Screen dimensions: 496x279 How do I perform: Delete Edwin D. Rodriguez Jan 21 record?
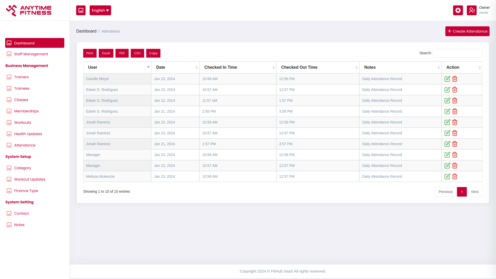(455, 111)
